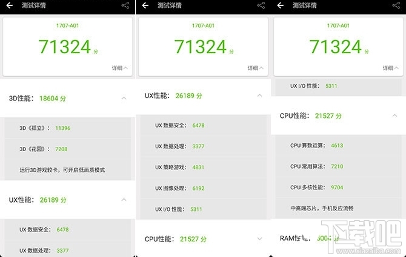This screenshot has height=257, width=406.
Task: Tap the back arrow in the right screenshot
Action: point(281,5)
